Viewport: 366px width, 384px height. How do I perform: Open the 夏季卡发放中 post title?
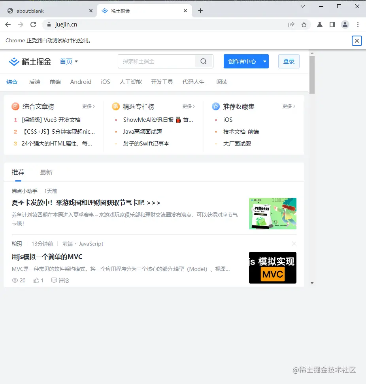(x=86, y=203)
